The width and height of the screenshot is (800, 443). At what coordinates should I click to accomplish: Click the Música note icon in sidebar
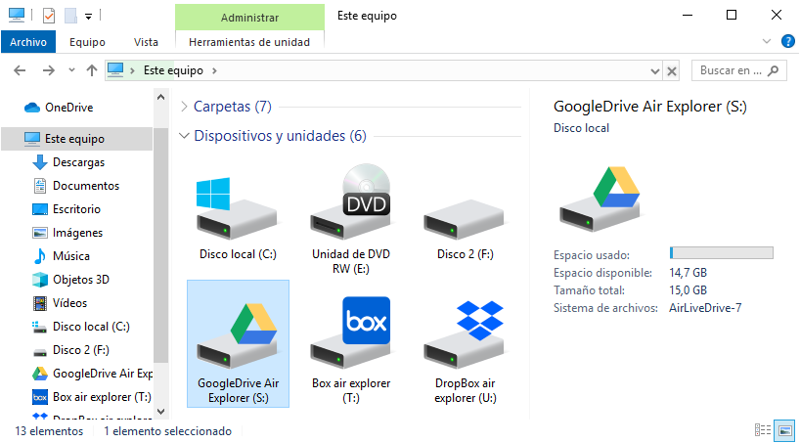(x=40, y=256)
